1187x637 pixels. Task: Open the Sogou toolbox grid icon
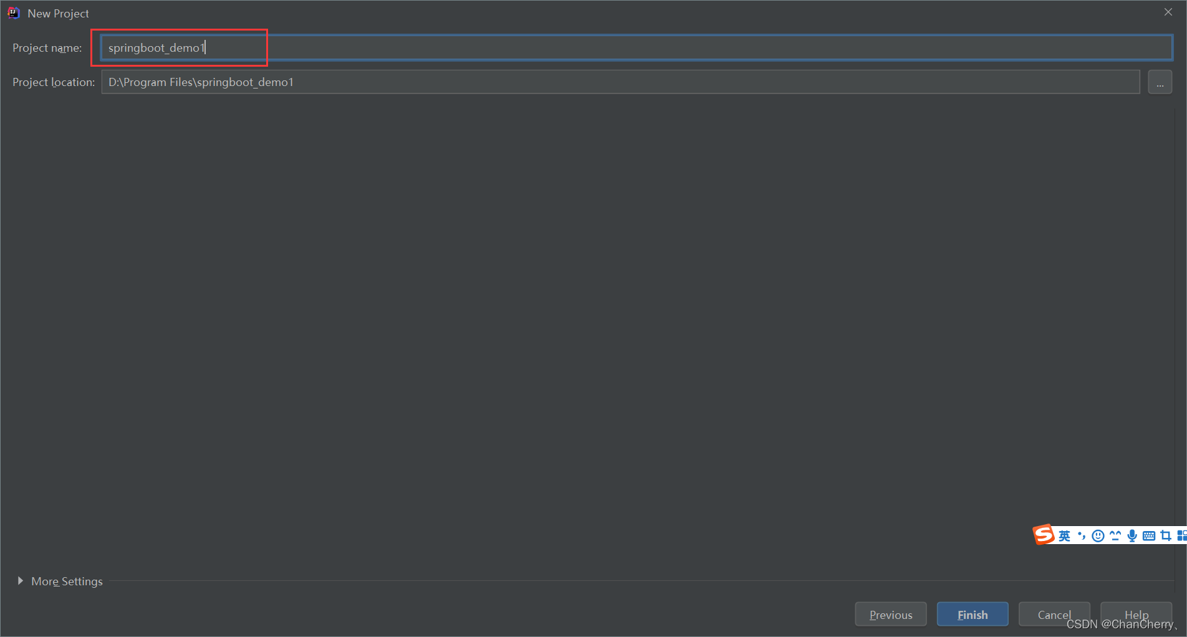1181,536
